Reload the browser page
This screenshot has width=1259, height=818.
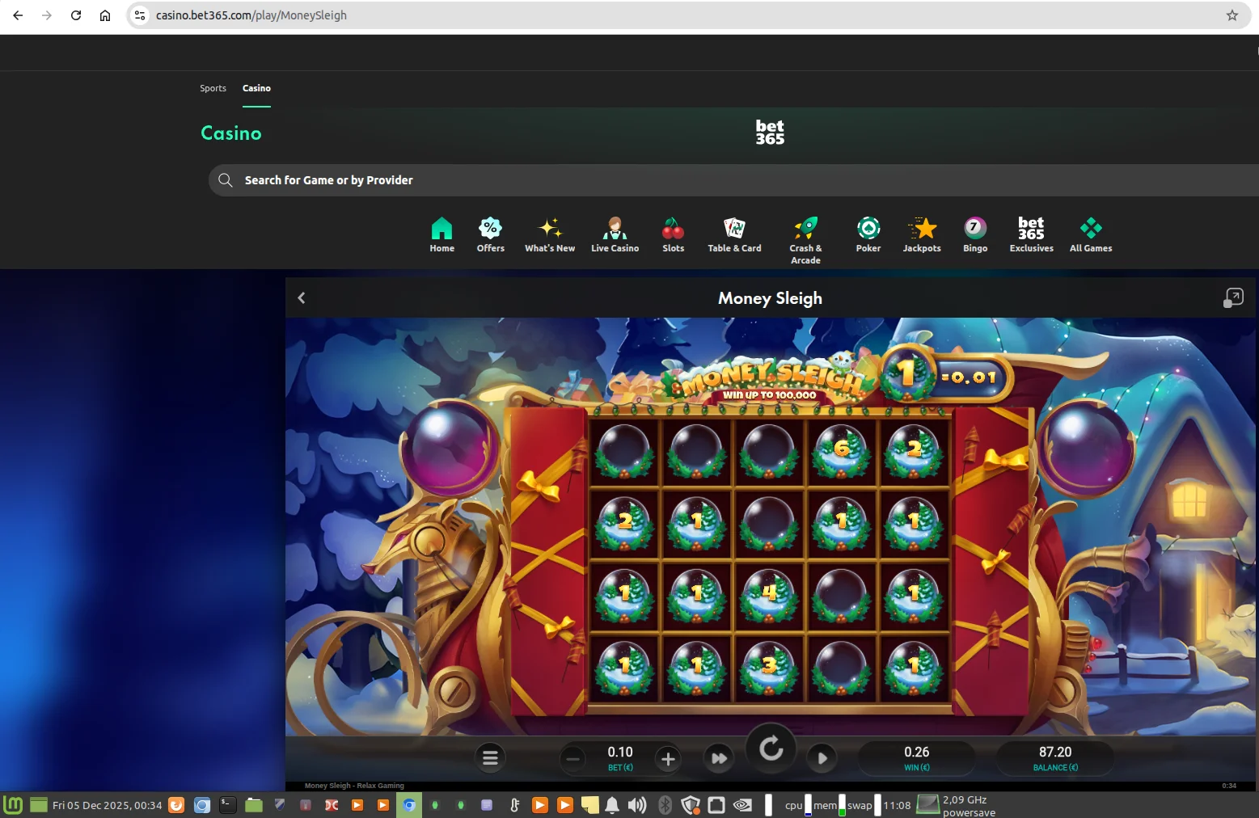[x=76, y=15]
